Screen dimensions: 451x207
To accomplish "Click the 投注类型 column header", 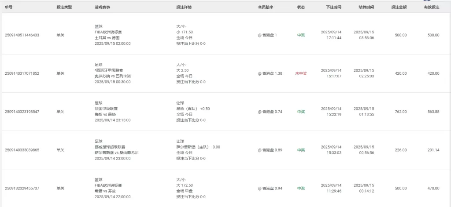I will 64,7.
